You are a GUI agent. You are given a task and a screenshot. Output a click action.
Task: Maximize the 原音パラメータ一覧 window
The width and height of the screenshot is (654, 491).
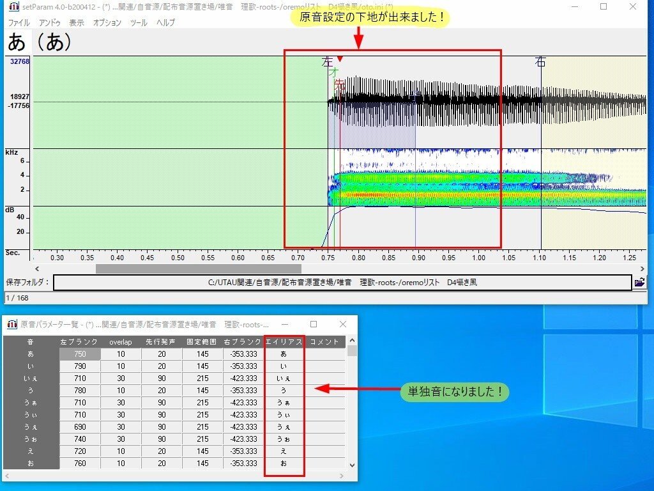pyautogui.click(x=314, y=324)
